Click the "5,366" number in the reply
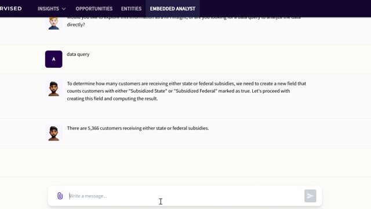The image size is (371, 209). pos(93,128)
